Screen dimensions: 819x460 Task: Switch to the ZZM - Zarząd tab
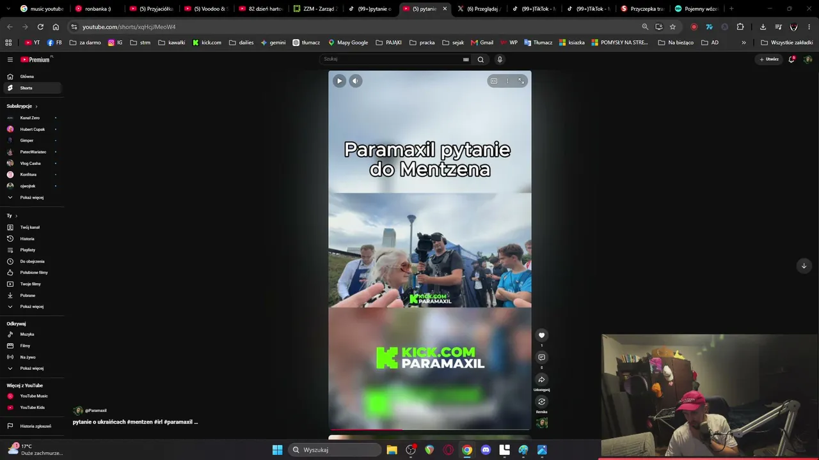click(x=315, y=9)
